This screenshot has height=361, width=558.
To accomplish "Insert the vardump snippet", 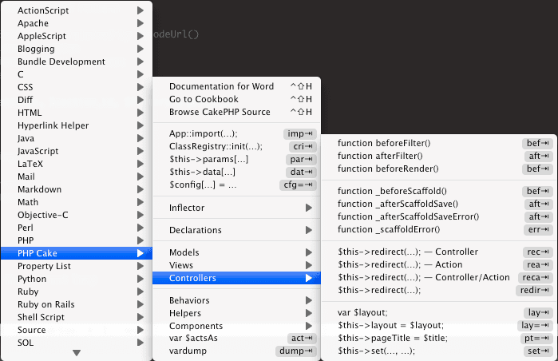I will [x=236, y=351].
